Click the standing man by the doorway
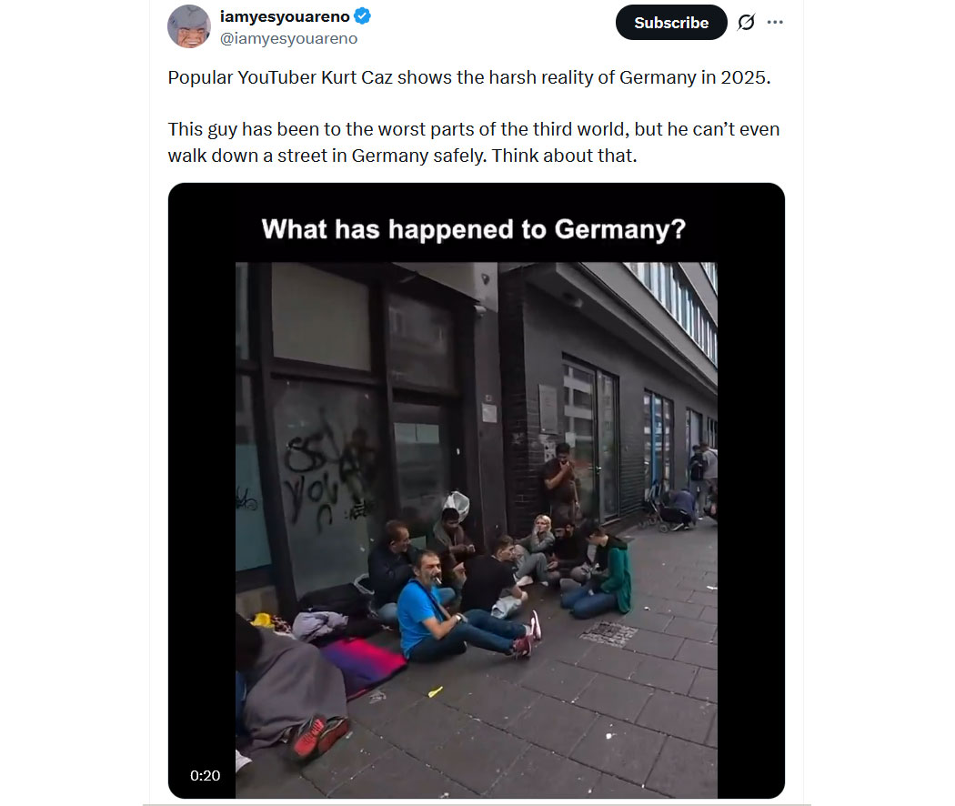 point(561,480)
